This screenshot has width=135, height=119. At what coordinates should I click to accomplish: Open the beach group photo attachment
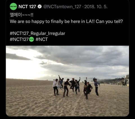[67, 81]
